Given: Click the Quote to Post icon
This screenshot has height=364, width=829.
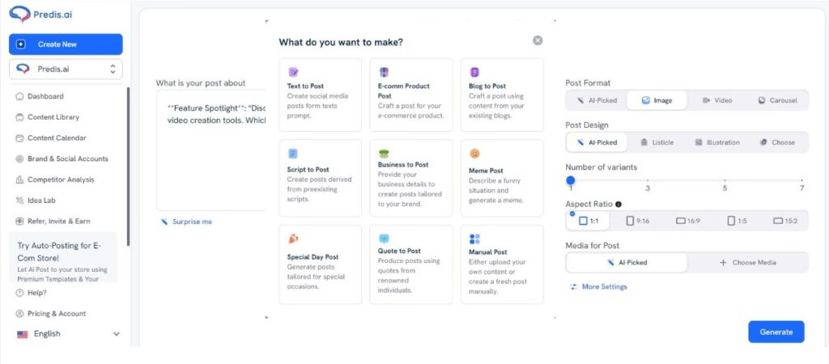Looking at the screenshot, I should tap(384, 239).
